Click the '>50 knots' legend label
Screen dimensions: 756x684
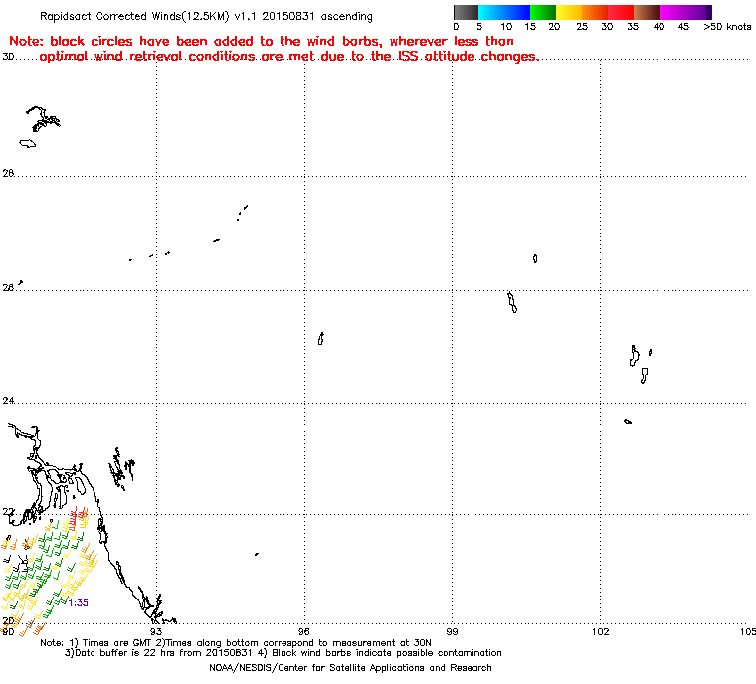(x=727, y=27)
